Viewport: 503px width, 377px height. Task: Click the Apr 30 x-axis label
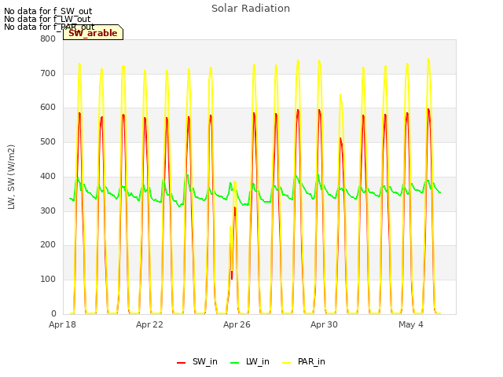[x=324, y=324]
